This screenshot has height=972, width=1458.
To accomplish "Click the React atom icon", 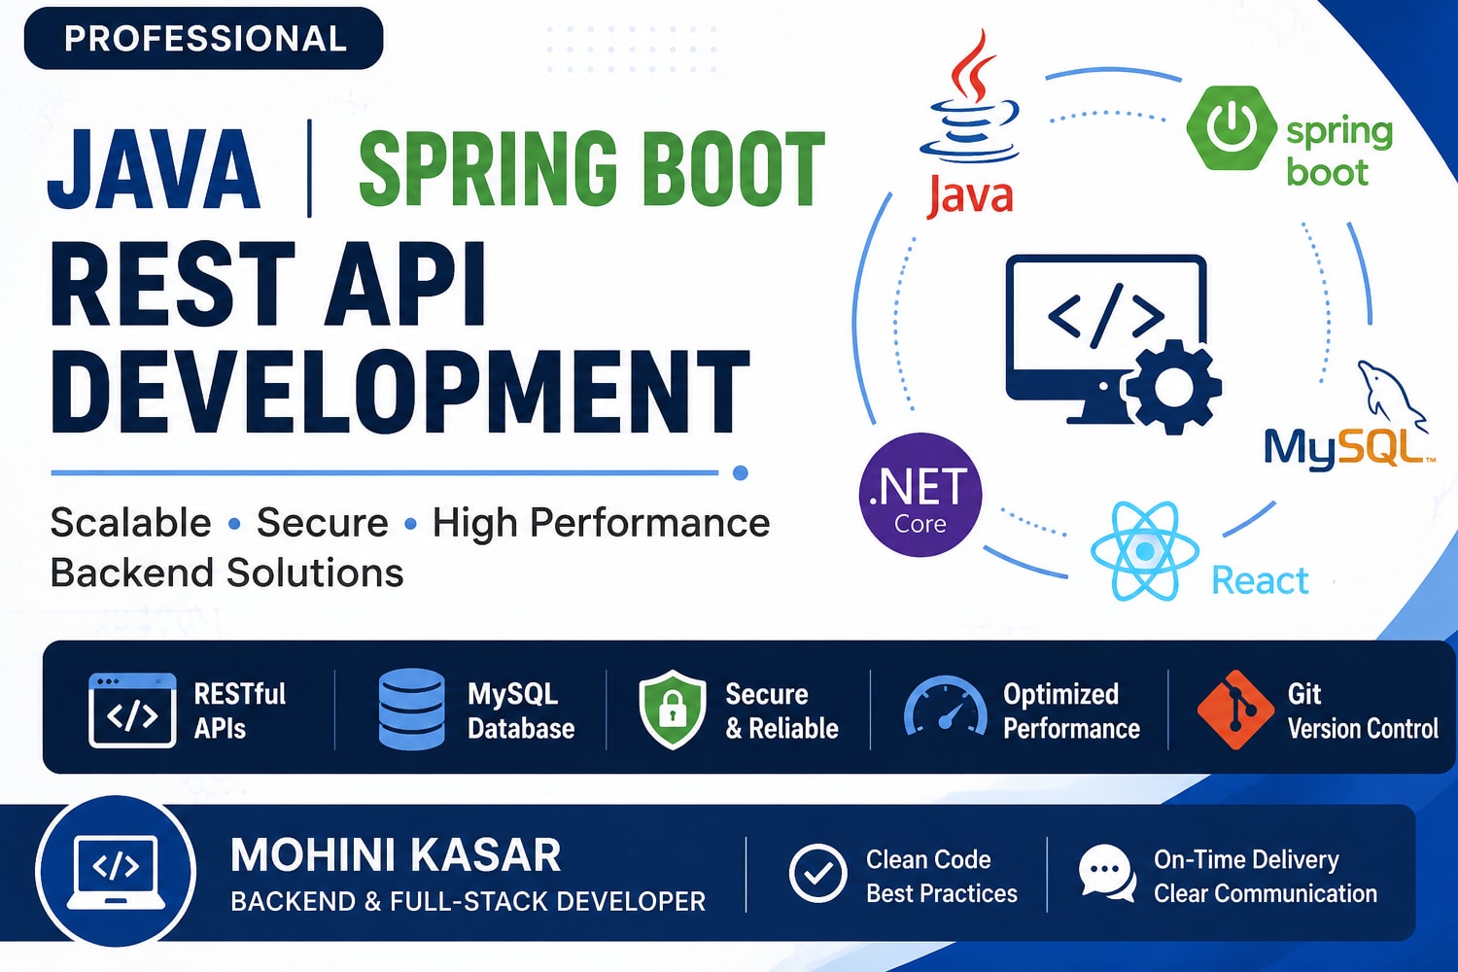I will (x=1144, y=551).
